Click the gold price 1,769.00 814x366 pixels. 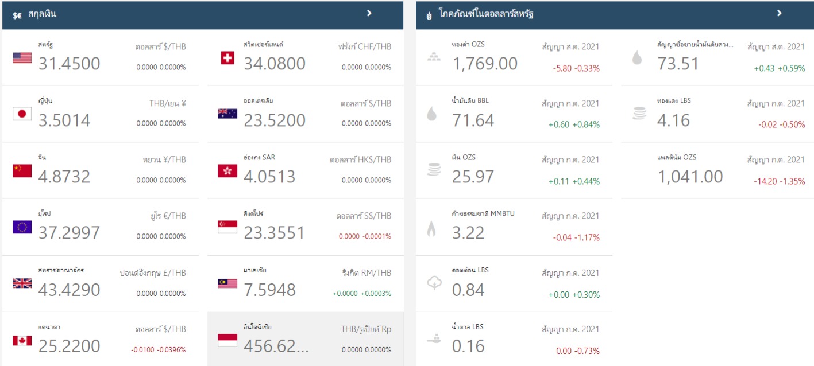pyautogui.click(x=485, y=63)
